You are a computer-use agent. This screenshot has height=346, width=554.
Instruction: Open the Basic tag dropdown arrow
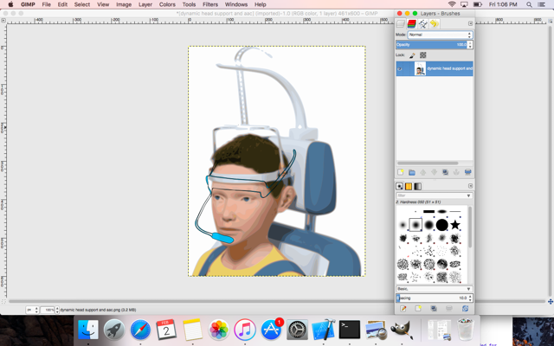(x=469, y=289)
